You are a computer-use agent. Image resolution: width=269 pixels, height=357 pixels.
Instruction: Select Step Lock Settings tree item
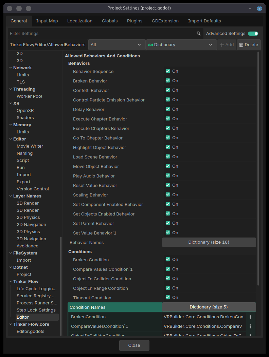[x=36, y=310]
